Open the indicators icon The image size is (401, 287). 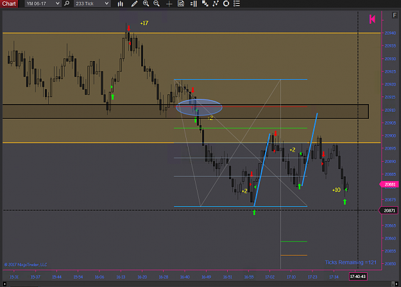(x=216, y=4)
